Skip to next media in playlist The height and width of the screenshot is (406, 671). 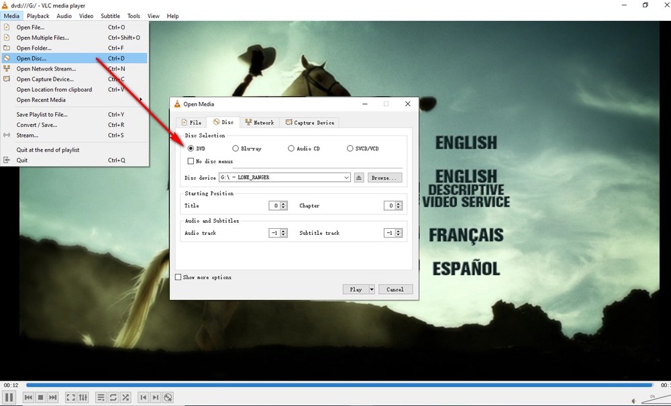pyautogui.click(x=52, y=397)
